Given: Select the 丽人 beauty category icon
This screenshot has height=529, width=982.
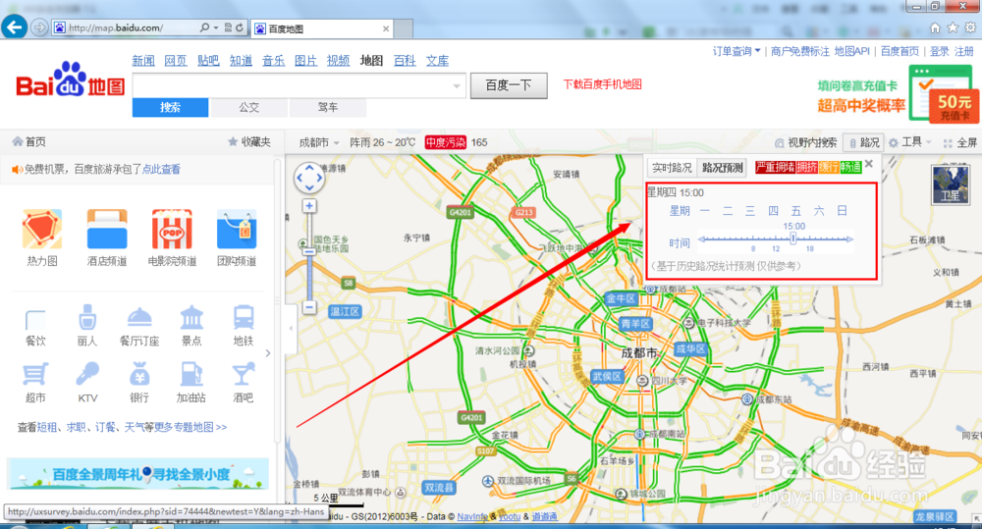Looking at the screenshot, I should point(87,317).
